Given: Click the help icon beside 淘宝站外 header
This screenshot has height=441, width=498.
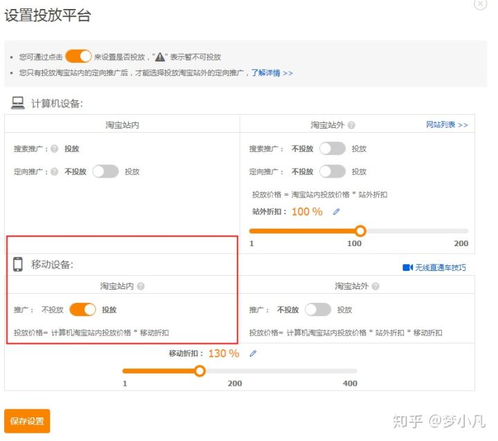Looking at the screenshot, I should point(351,125).
